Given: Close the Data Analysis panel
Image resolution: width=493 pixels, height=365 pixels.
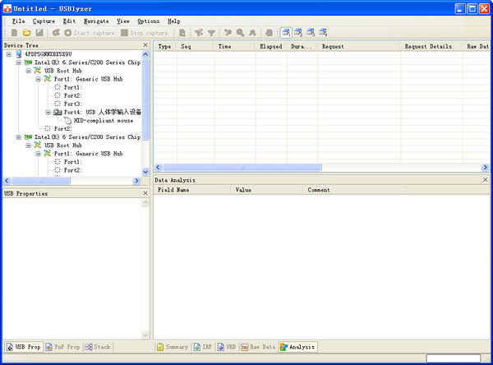Looking at the screenshot, I should [485, 180].
